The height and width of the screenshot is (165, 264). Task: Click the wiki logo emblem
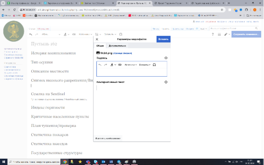(x=14, y=31)
